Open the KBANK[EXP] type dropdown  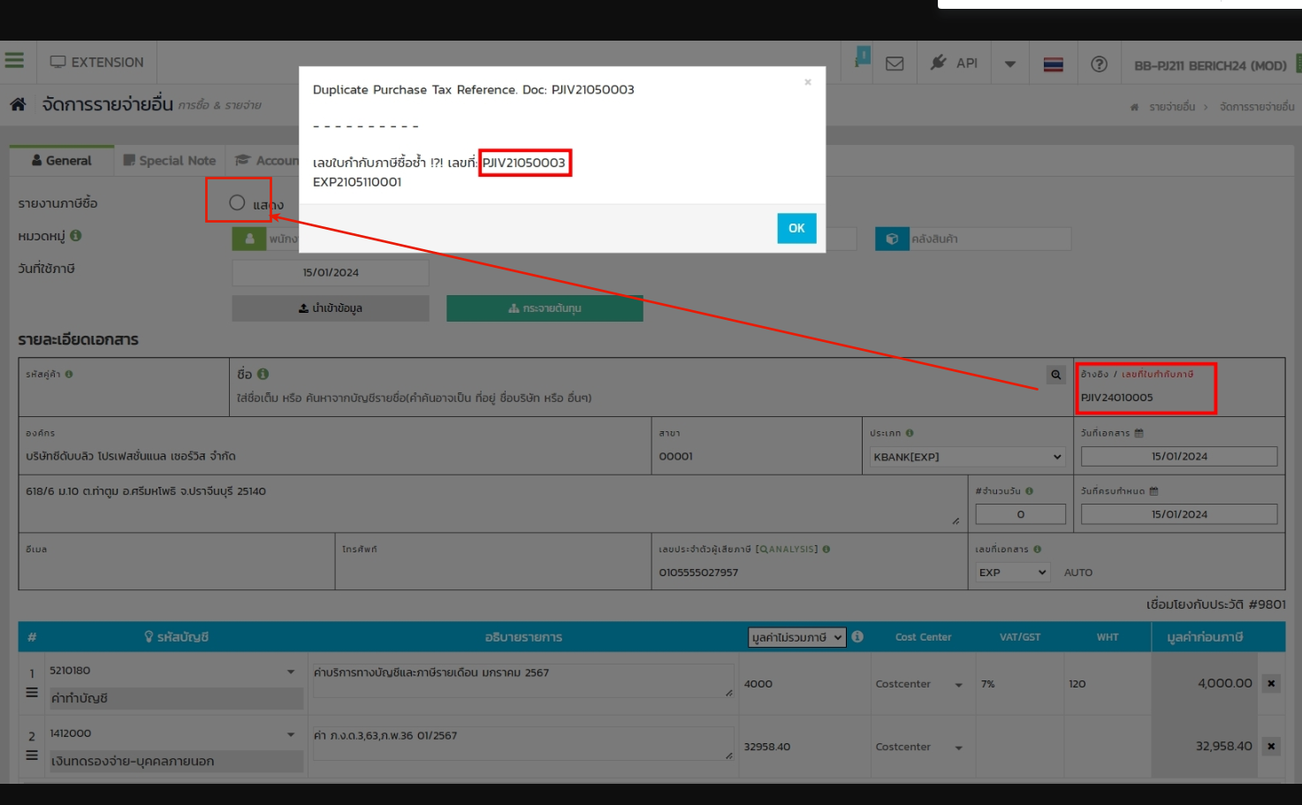point(967,457)
